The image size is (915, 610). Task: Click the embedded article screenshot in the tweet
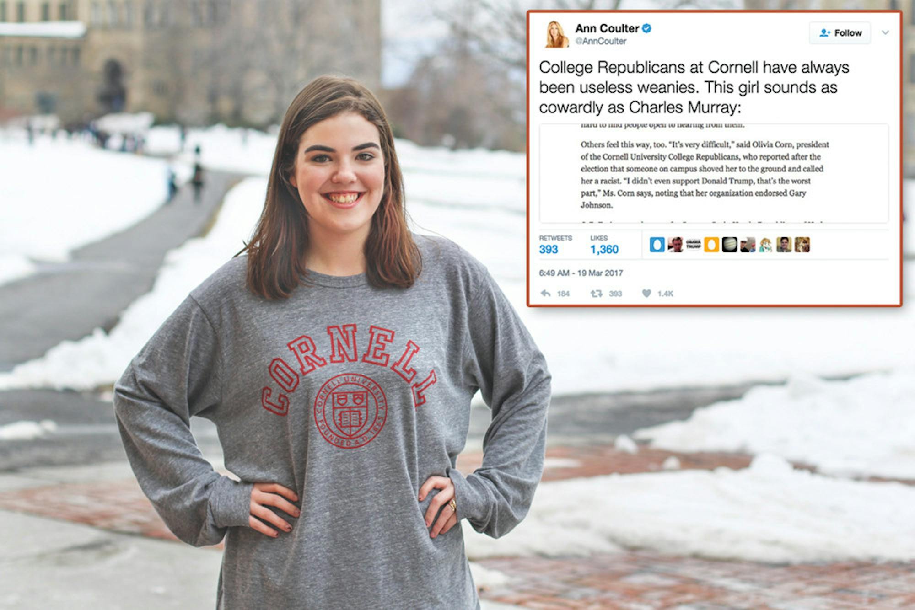pos(714,173)
